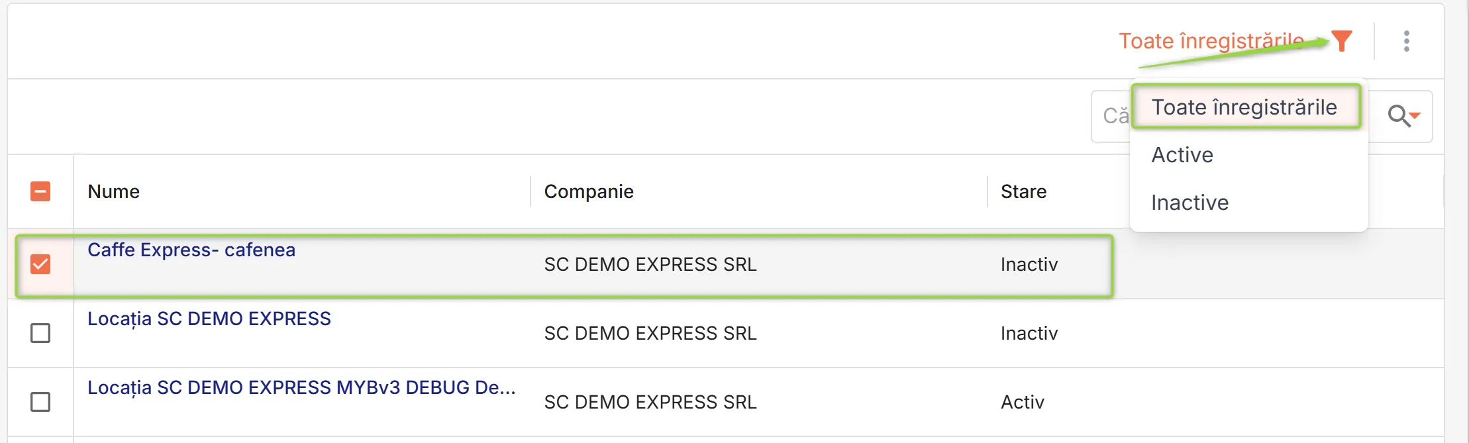
Task: Open the Caffe Express- cafenea link
Action: (191, 250)
